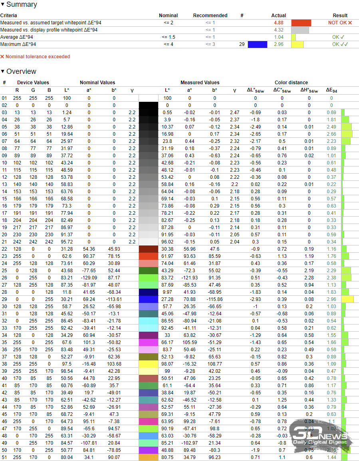The width and height of the screenshot is (359, 461).
Task: Click the Color distance header
Action: [291, 83]
